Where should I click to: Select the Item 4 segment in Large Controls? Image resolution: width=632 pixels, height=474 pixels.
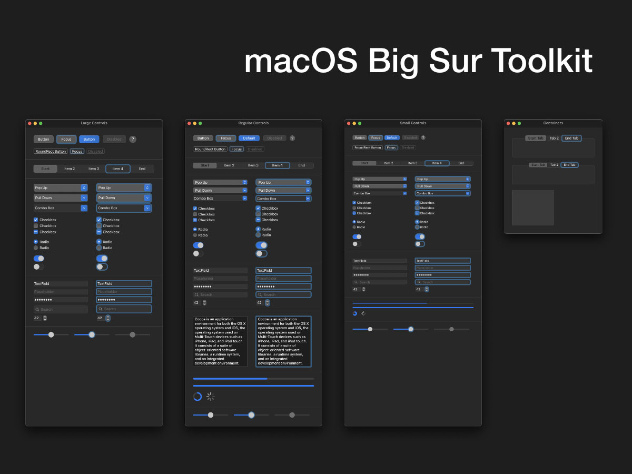(118, 169)
